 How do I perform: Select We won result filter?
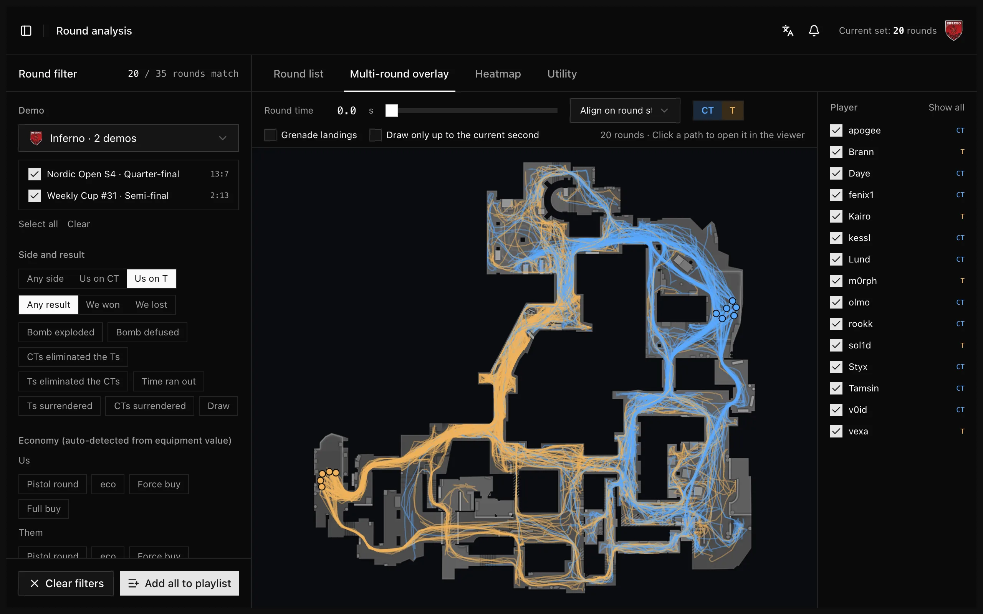coord(103,305)
